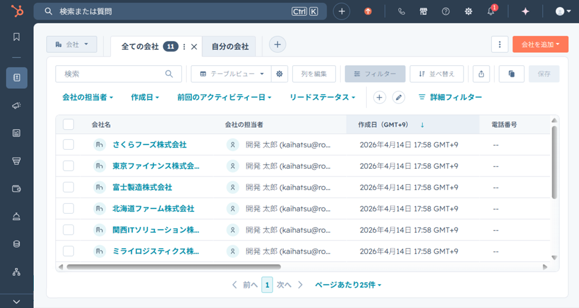Select the 富士製造株式会社 row checkbox
579x308 pixels.
coord(68,187)
